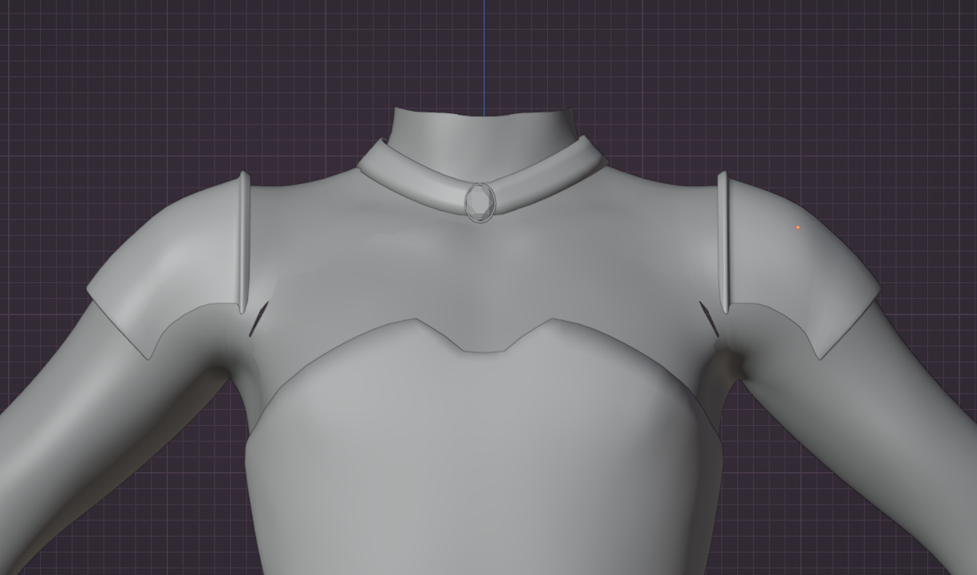Screen dimensions: 977x575
Task: Click the small orange origin dot
Action: pyautogui.click(x=798, y=228)
